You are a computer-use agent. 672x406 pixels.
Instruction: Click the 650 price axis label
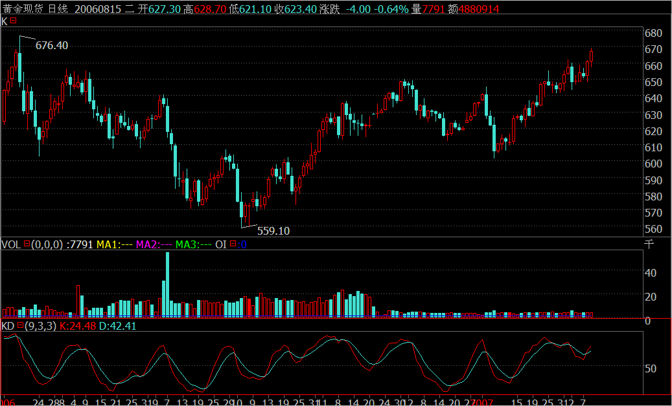[654, 83]
